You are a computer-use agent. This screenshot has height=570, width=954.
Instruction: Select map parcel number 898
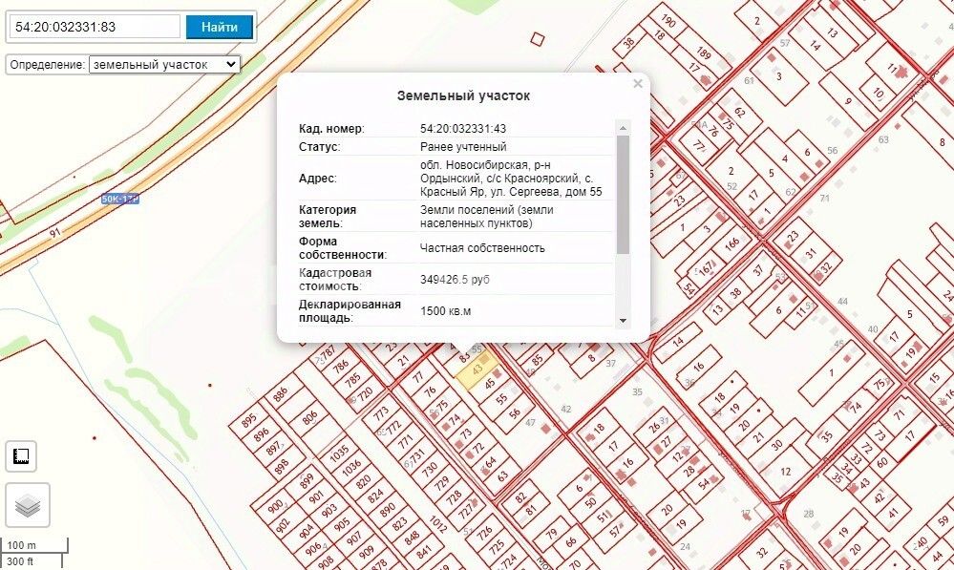281,467
